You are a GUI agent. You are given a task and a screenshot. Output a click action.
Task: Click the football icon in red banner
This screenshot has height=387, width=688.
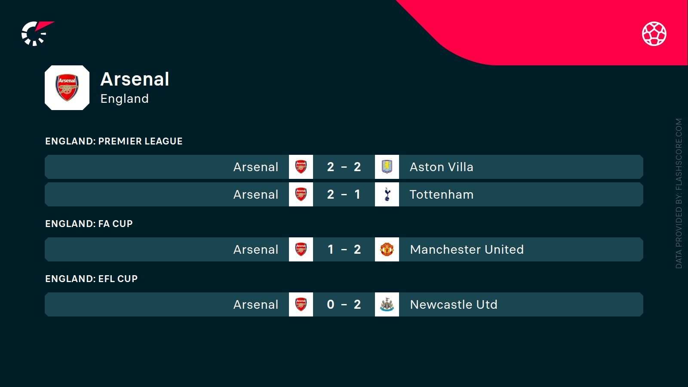[x=654, y=34]
